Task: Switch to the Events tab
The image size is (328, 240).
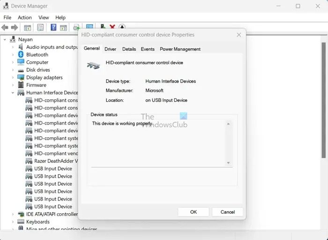Action: (148, 49)
